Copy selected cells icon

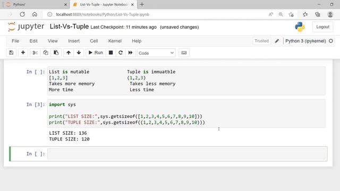click(46, 53)
